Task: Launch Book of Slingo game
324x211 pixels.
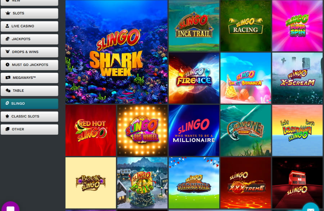Action: tap(91, 183)
